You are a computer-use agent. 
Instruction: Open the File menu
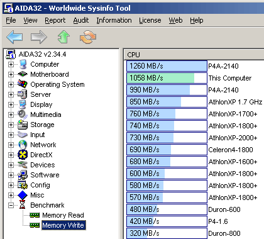coord(11,20)
